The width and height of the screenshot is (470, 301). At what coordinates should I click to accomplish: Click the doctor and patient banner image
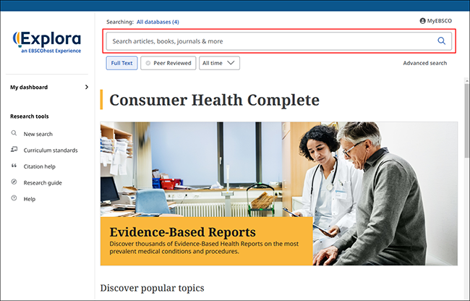click(x=279, y=193)
